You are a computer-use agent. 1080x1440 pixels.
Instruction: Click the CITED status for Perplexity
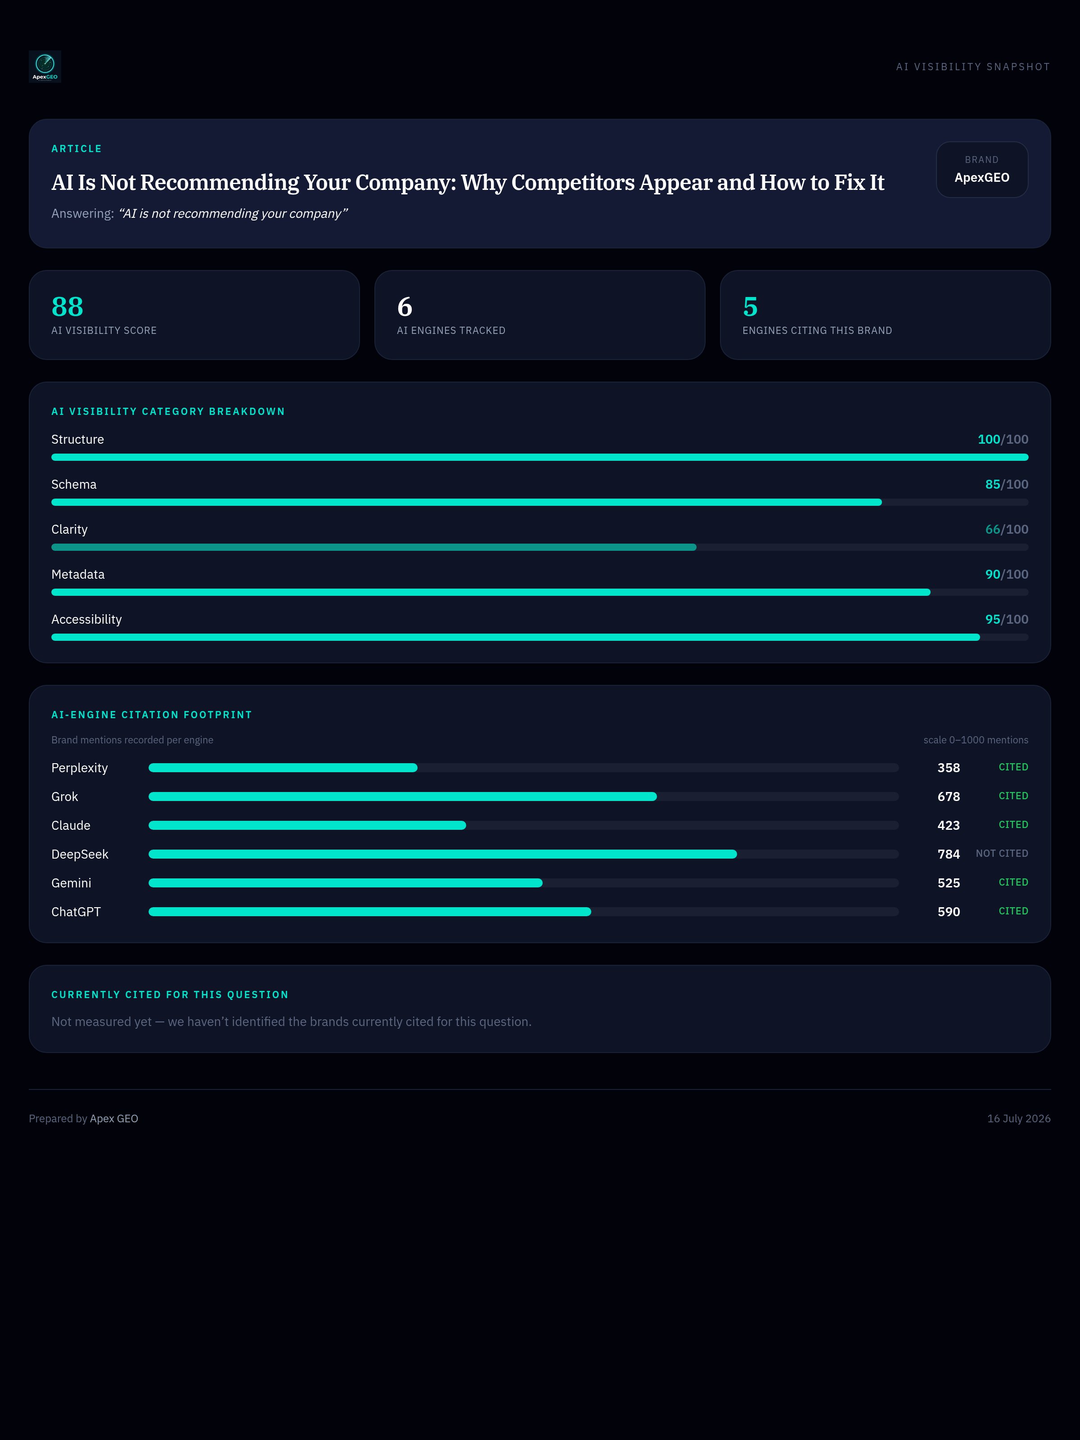tap(1013, 767)
